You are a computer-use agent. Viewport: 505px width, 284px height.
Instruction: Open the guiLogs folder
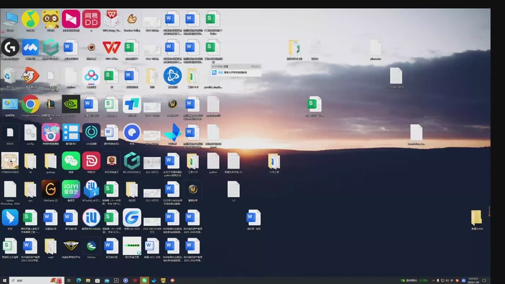point(51,162)
